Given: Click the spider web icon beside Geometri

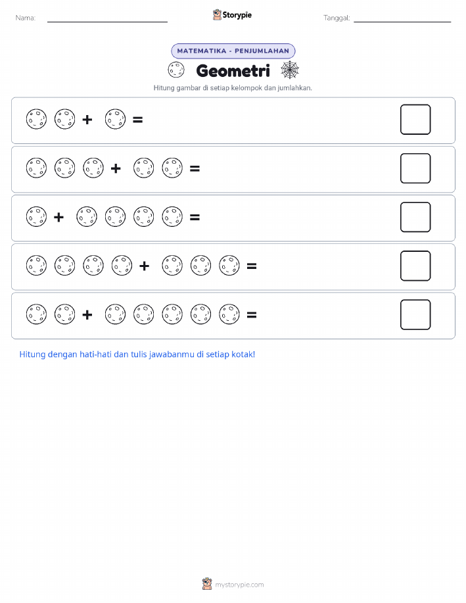Looking at the screenshot, I should pyautogui.click(x=290, y=70).
